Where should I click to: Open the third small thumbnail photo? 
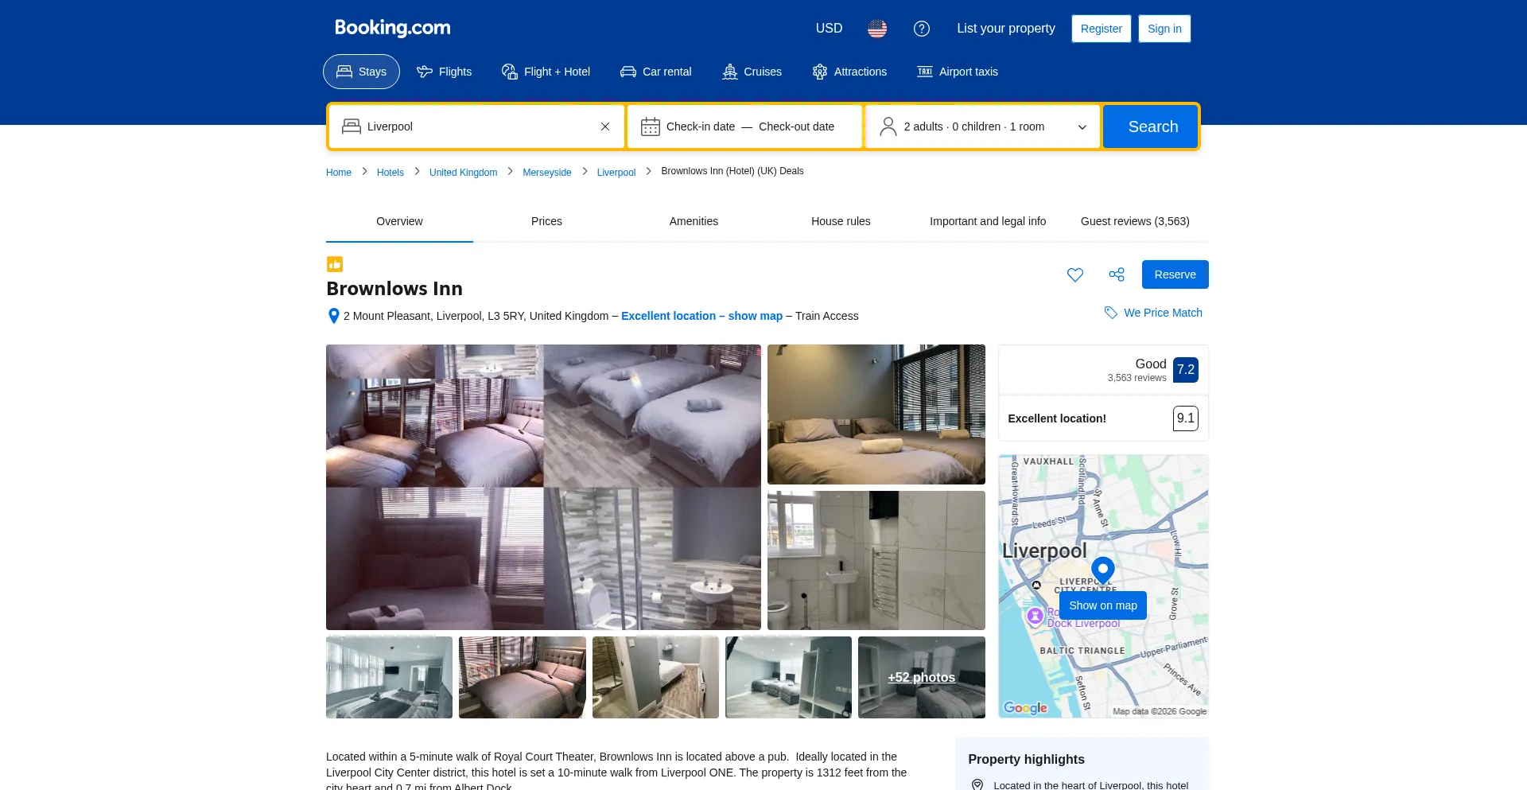coord(655,677)
